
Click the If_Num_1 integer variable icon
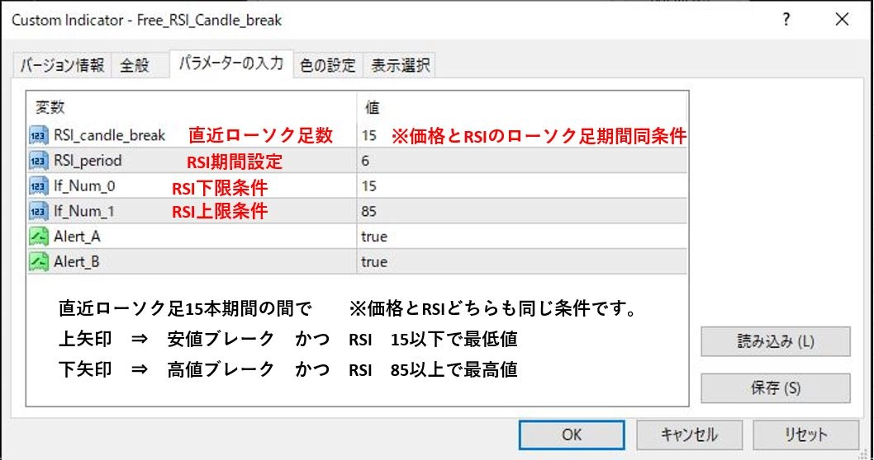point(39,212)
